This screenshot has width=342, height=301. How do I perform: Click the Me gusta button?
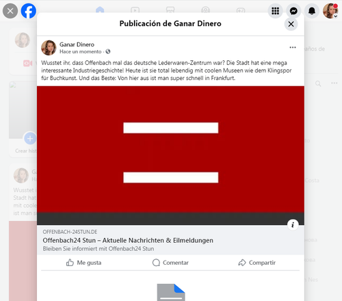[x=83, y=263]
